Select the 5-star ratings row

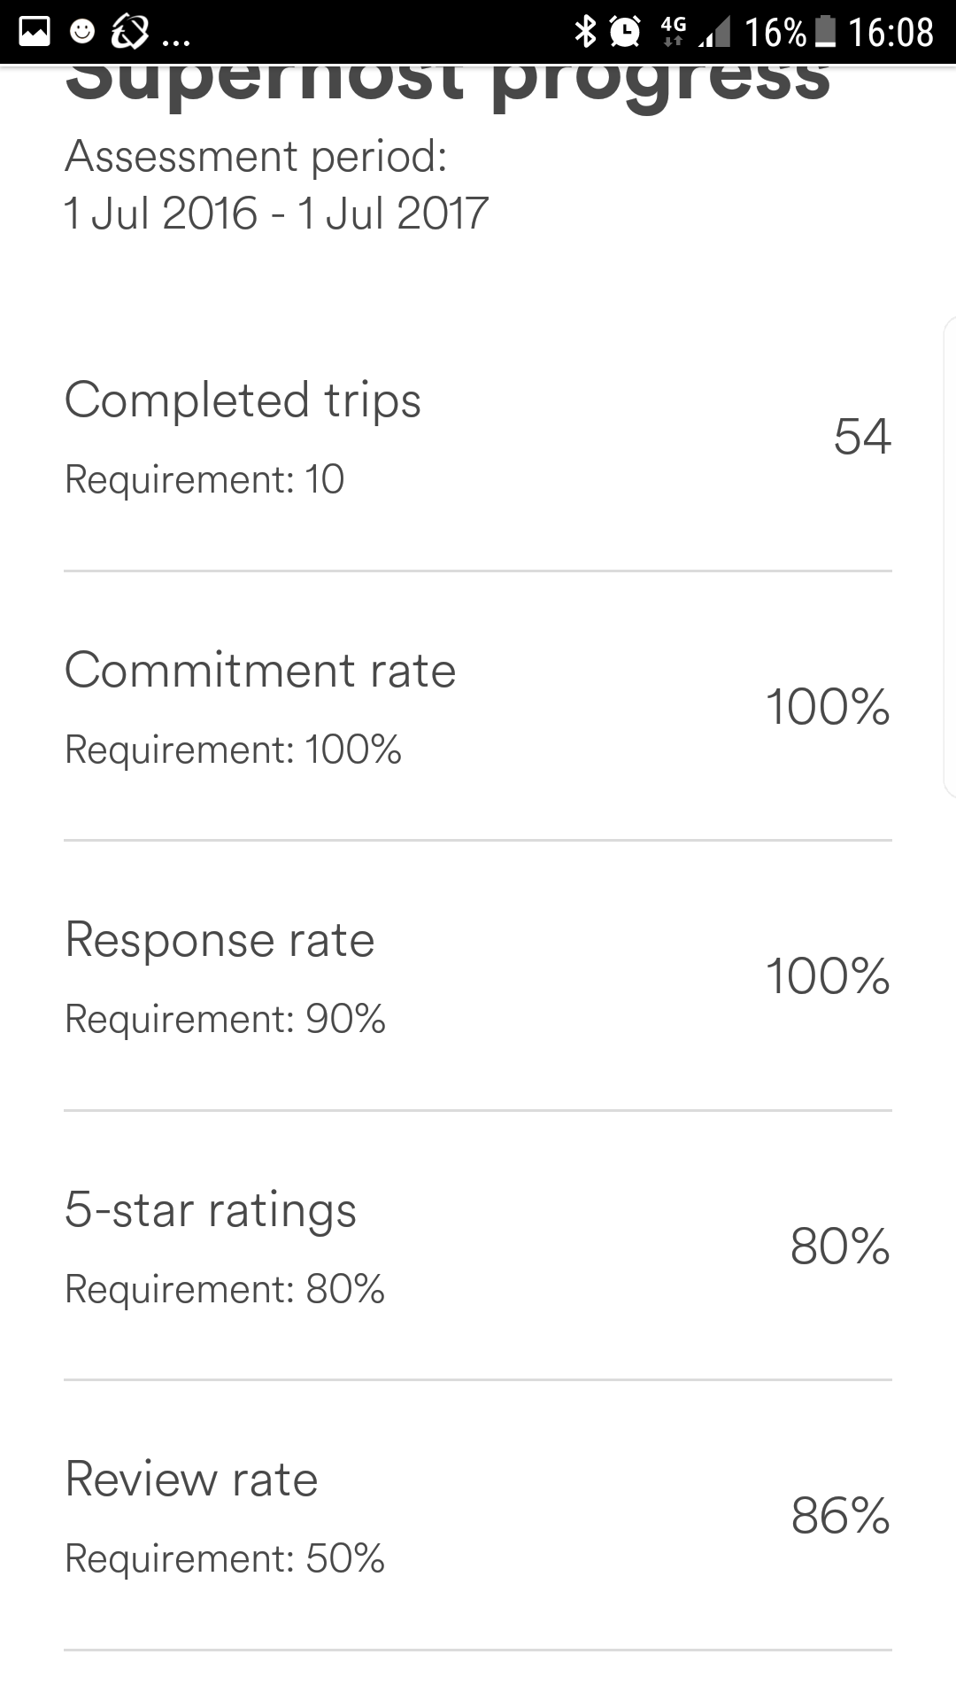[x=478, y=1247]
